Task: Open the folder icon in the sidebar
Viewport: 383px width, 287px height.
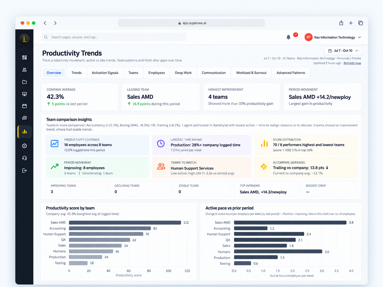Action: (x=25, y=82)
